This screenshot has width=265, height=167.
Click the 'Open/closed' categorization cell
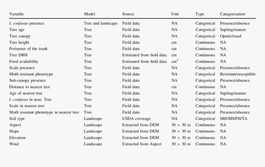pyautogui.click(x=230, y=36)
